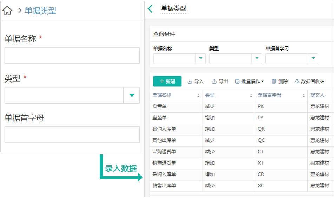This screenshot has width=335, height=198.
Task: Focus the 单据首字母 input field in form
Action: pyautogui.click(x=72, y=134)
